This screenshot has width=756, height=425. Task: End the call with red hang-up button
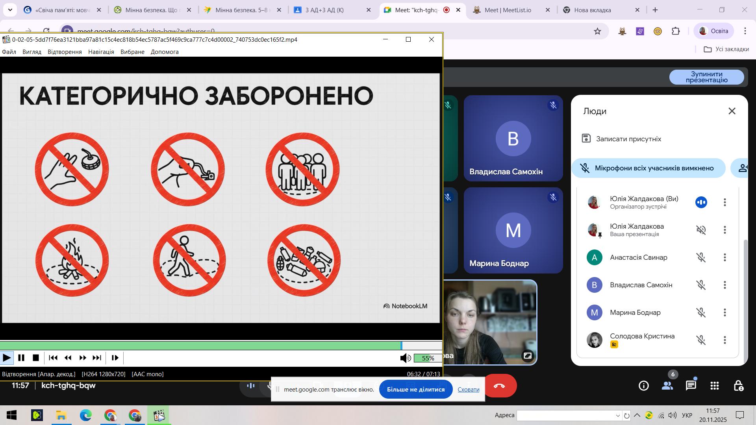coord(499,386)
